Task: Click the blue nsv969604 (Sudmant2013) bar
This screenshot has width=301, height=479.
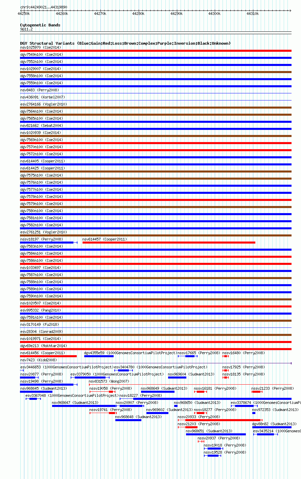Action: tap(177, 378)
